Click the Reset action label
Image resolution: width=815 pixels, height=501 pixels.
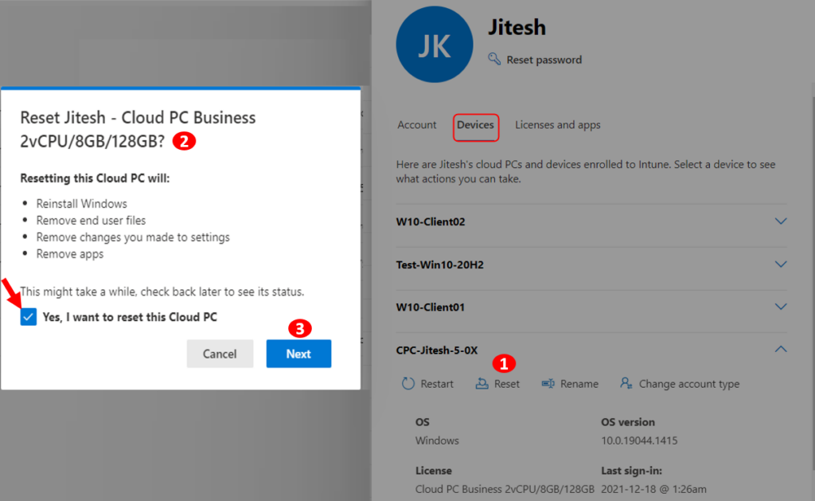507,384
